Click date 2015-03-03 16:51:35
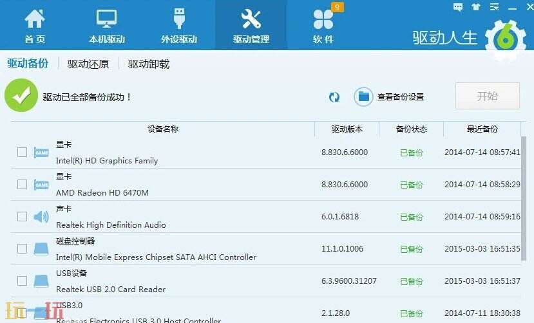This screenshot has width=534, height=323. (x=482, y=249)
